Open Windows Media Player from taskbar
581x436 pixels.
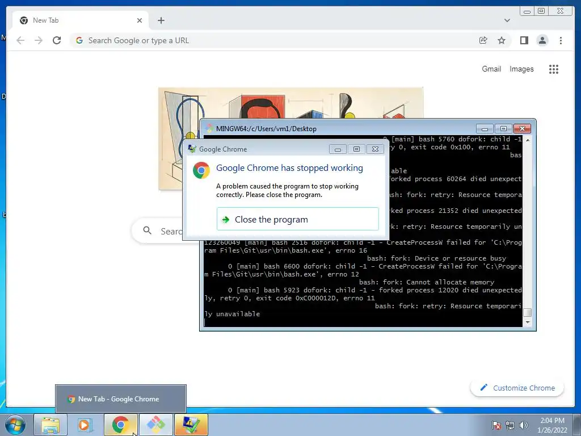[85, 425]
